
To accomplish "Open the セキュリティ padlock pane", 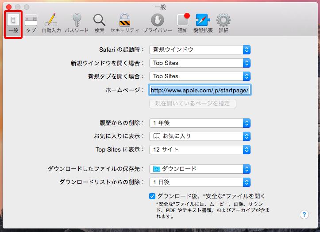I will 124,23.
